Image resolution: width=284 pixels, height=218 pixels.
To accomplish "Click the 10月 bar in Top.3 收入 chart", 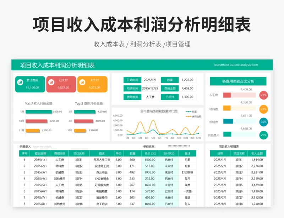I will pyautogui.click(x=37, y=121).
